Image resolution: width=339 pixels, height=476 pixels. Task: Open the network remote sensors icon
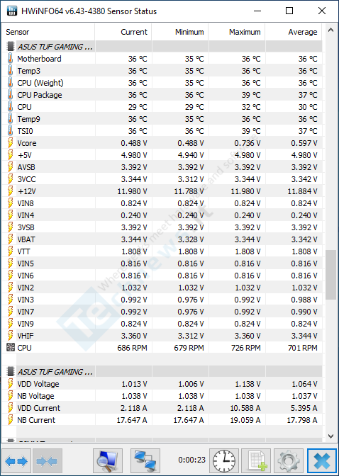[x=145, y=461]
